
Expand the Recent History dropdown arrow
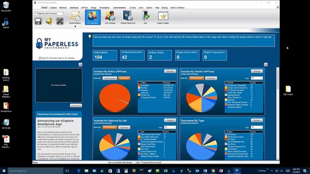75,27
